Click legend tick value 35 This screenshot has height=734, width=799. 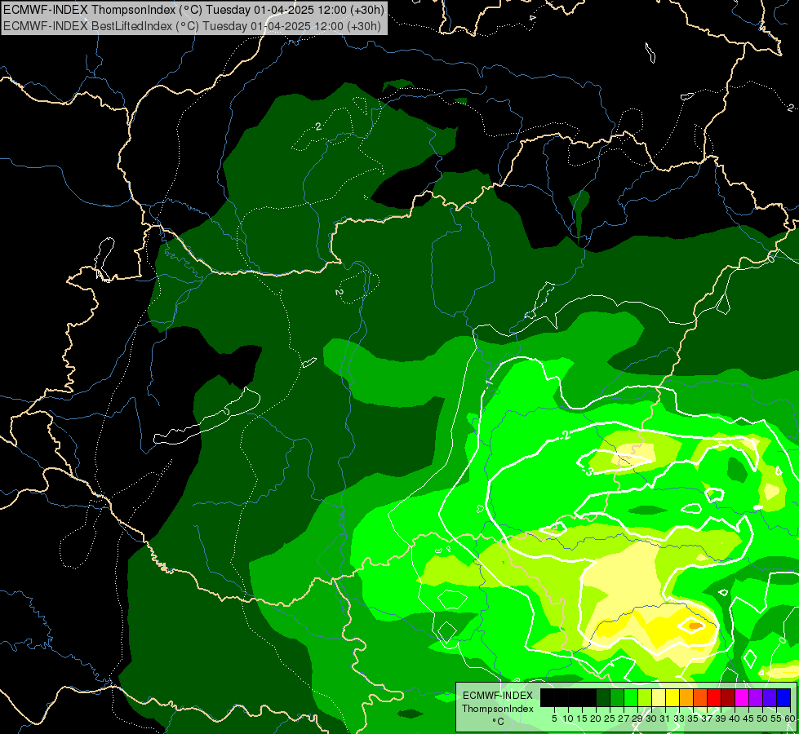click(x=693, y=719)
